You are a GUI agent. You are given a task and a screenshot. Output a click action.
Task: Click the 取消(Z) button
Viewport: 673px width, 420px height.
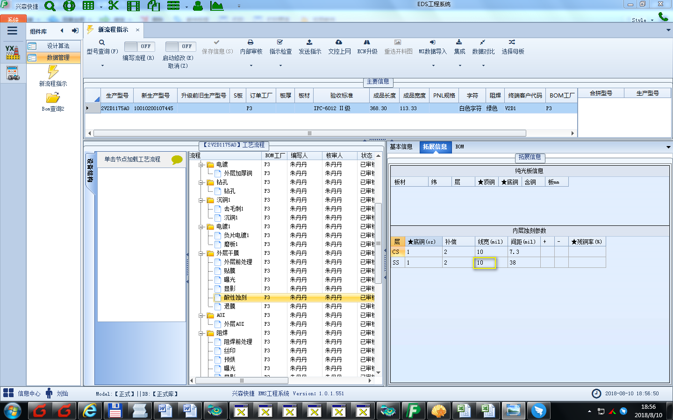tap(178, 66)
